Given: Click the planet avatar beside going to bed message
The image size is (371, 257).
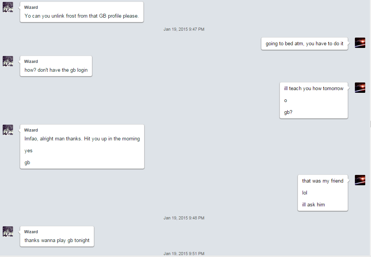Looking at the screenshot, I should (360, 43).
